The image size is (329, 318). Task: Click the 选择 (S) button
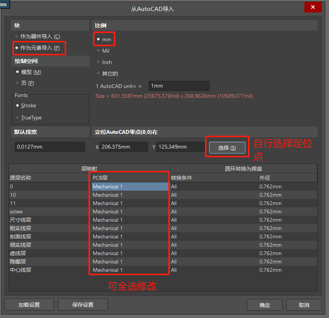tap(227, 148)
